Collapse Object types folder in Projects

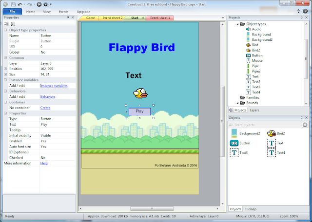pyautogui.click(x=237, y=24)
